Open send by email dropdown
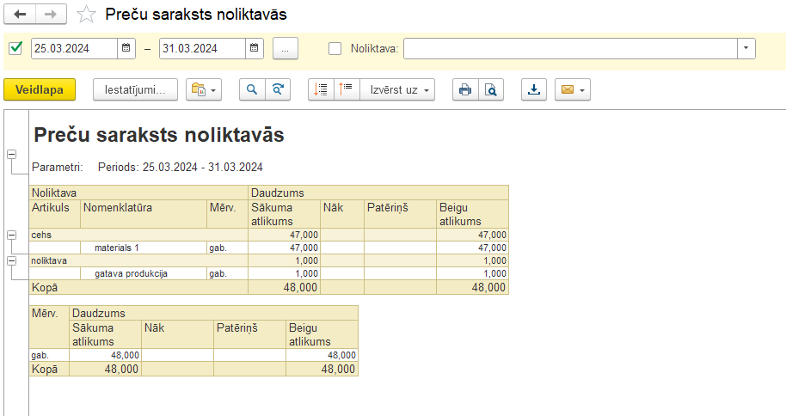 573,89
